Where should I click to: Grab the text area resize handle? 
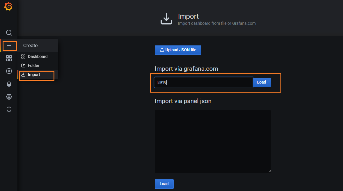269,171
